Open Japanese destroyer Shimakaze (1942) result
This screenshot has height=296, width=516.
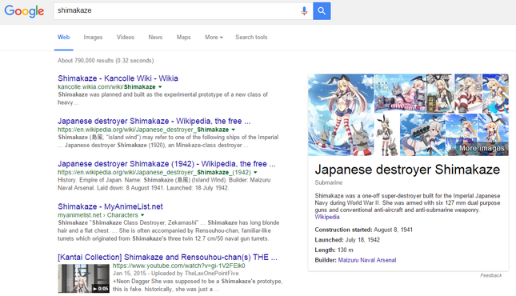coord(166,164)
